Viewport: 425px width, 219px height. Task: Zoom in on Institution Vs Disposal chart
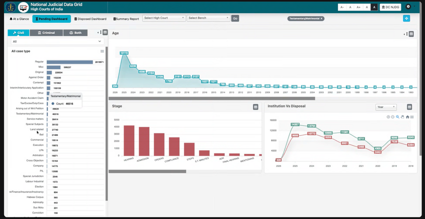388,117
